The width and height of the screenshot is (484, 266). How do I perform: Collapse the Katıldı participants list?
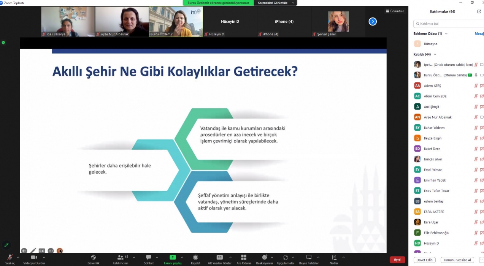[435, 55]
